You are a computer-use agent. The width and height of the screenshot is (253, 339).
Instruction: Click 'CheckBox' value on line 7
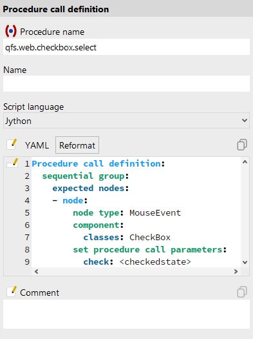coord(150,238)
